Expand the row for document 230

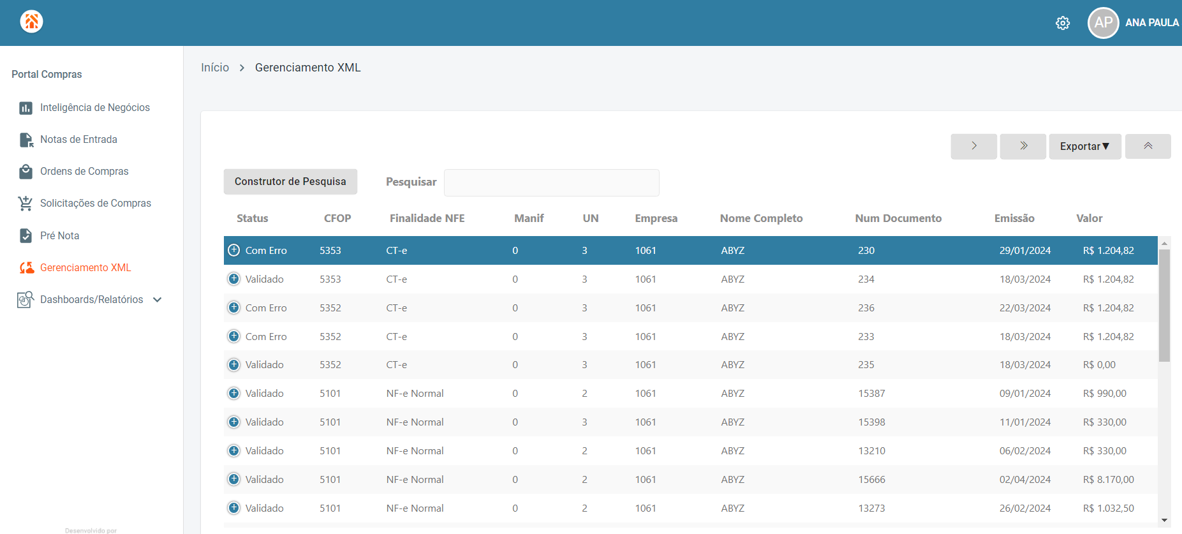pyautogui.click(x=234, y=250)
